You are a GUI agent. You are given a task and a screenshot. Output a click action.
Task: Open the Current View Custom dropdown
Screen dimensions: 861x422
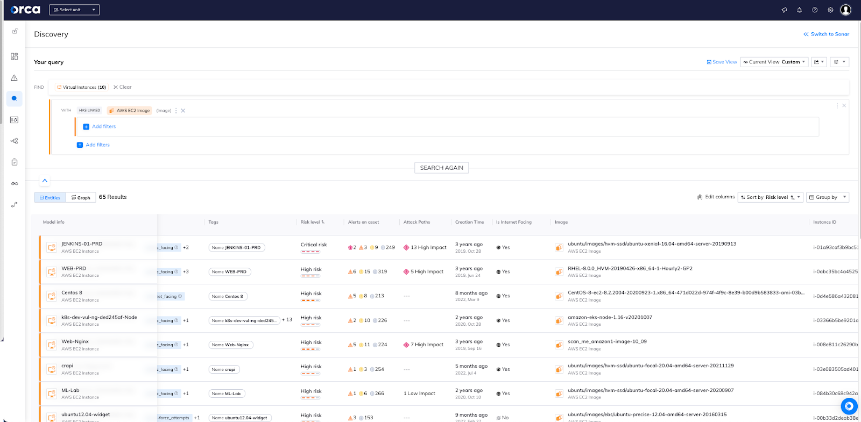774,62
